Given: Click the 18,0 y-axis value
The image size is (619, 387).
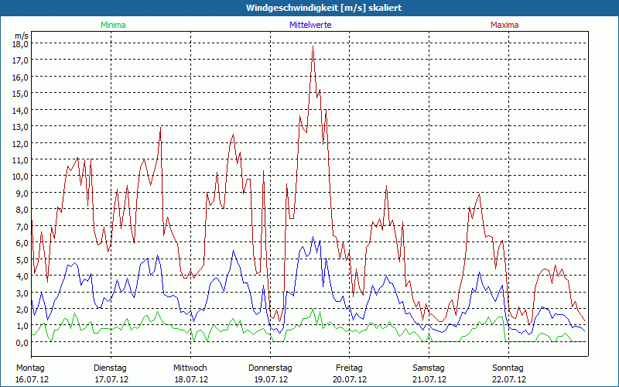Looking at the screenshot, I should click(x=22, y=43).
